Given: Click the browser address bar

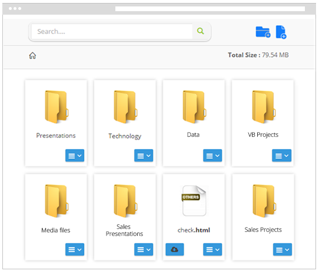Looking at the screenshot, I should coord(210,9).
